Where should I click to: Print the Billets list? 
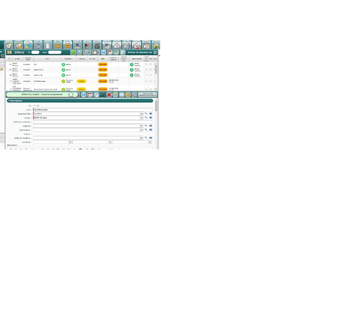tap(104, 52)
